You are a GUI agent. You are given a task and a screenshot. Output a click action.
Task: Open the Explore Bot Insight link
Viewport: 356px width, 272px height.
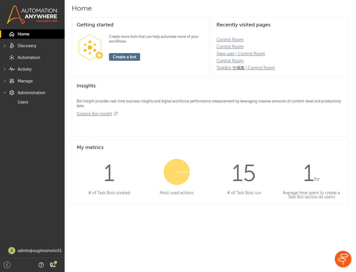click(94, 114)
